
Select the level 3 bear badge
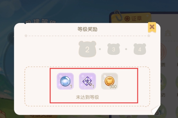114,49
